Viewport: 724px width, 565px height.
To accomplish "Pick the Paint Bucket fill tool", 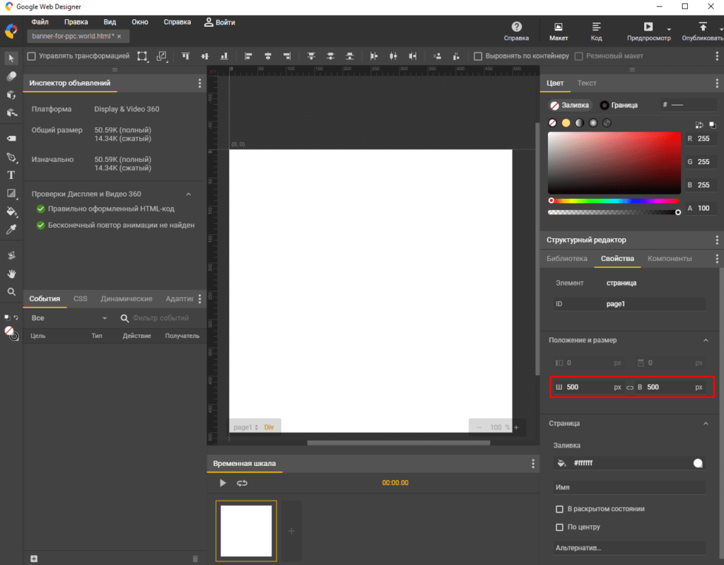I will point(11,211).
